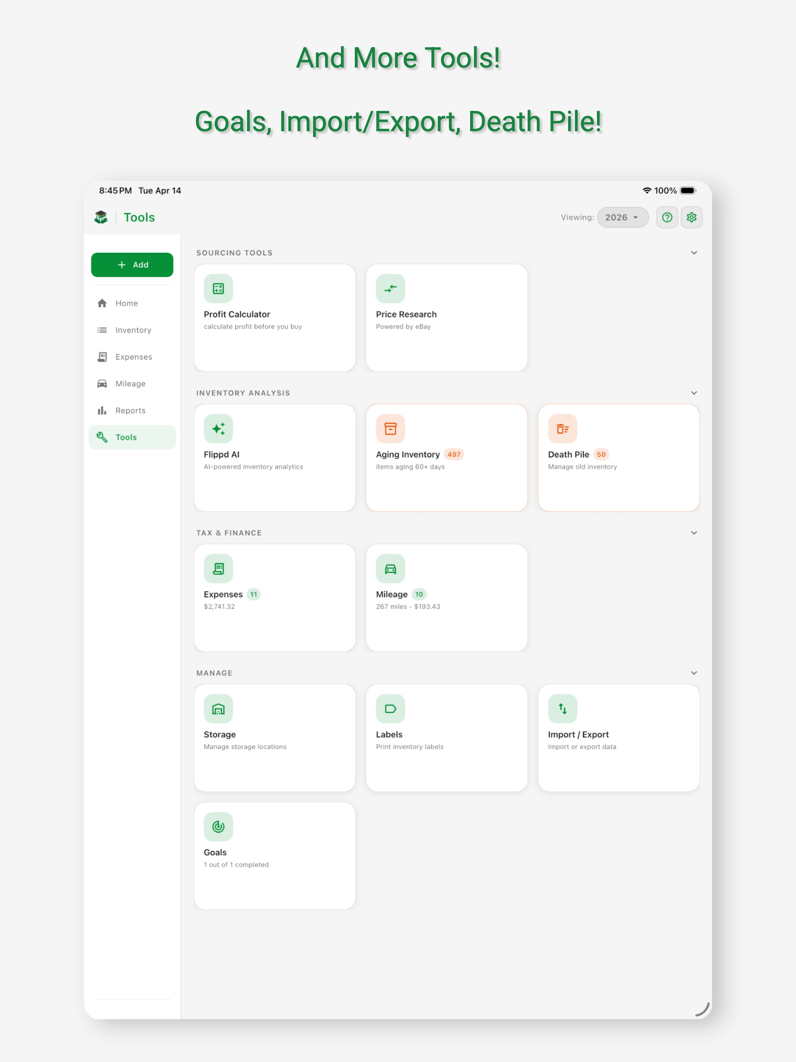
Task: Click 'calculate profit before you buy' text
Action: point(253,326)
